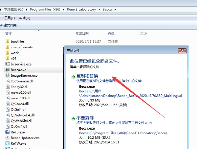Select the msvcr100.dll file icon
Viewport: 197px width, 149px height.
[8, 98]
